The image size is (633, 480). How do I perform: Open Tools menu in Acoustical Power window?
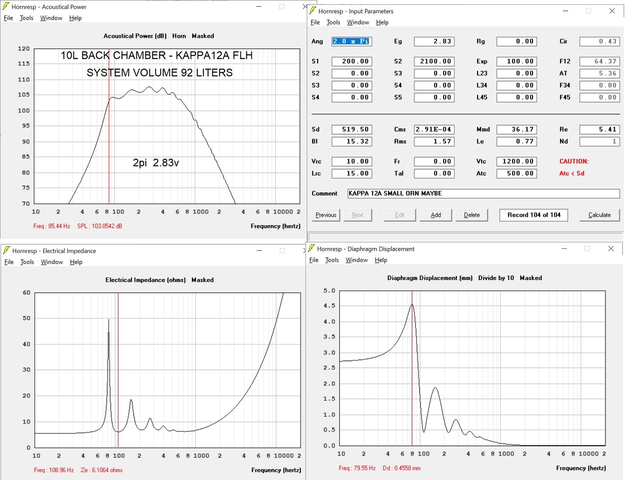point(27,18)
